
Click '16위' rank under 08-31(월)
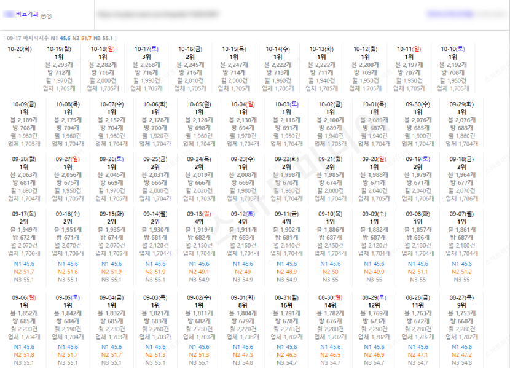pyautogui.click(x=286, y=305)
